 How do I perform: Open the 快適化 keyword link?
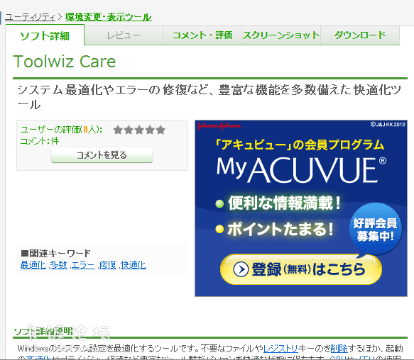click(x=134, y=265)
